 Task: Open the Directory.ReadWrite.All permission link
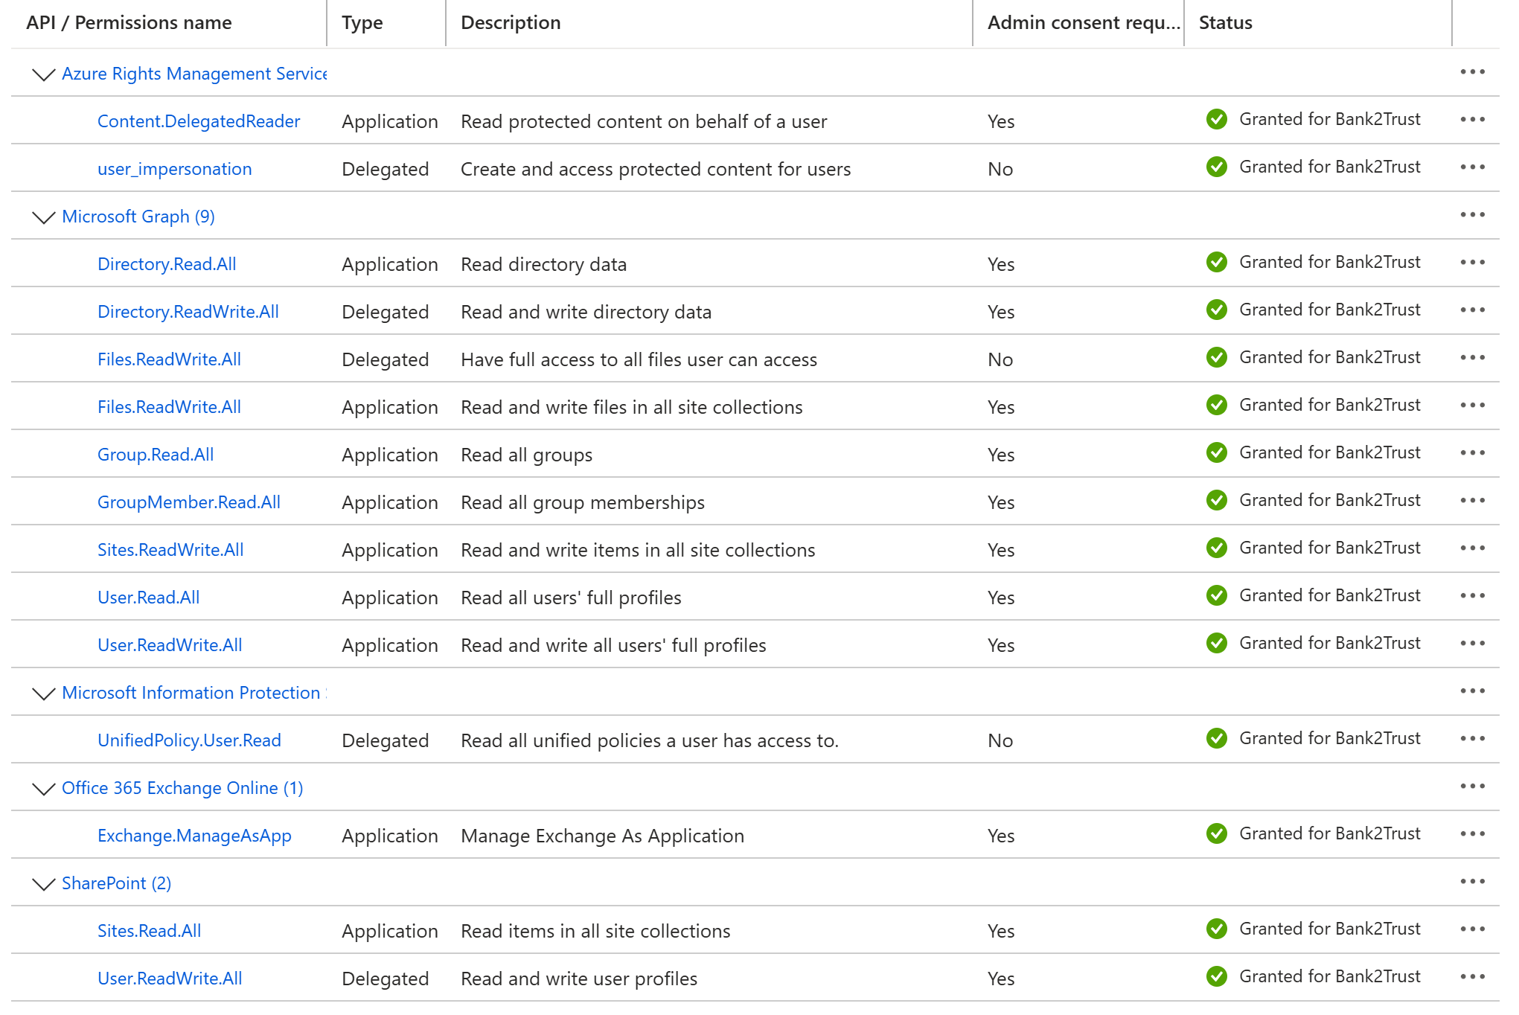pos(188,312)
